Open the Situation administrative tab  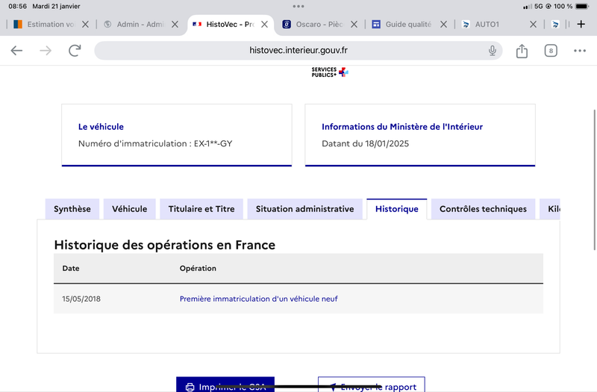305,209
